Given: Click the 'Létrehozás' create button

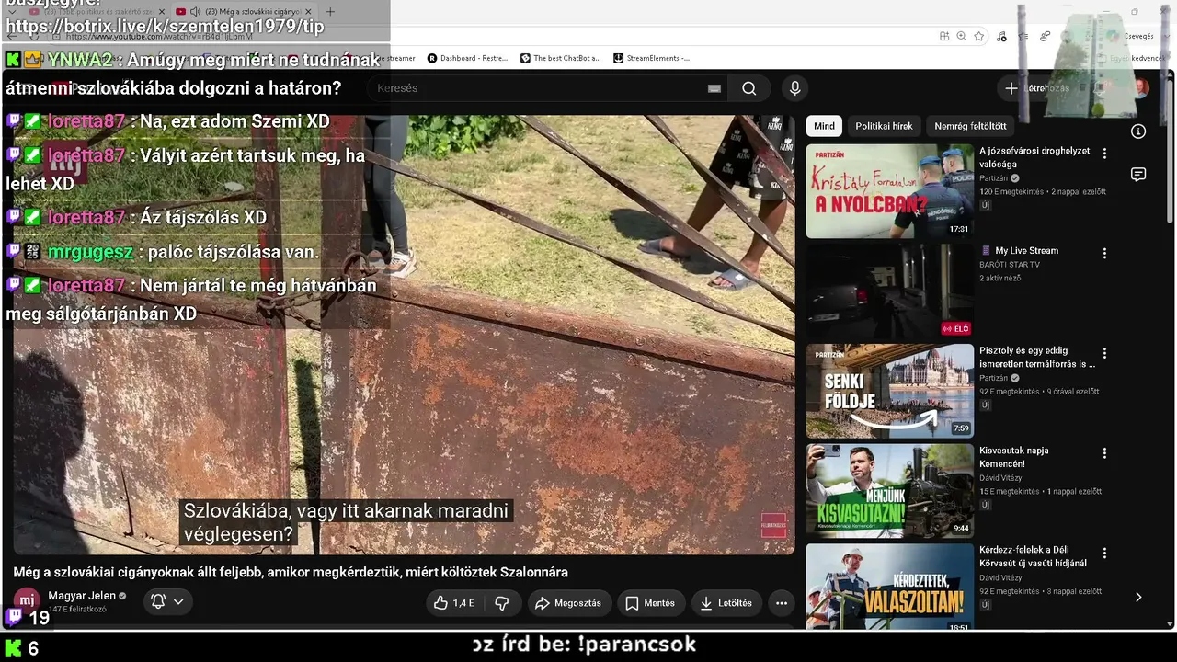Looking at the screenshot, I should click(1037, 88).
